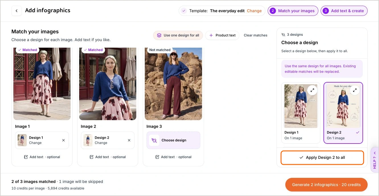Expand the HELP side panel
This screenshot has width=379, height=196.
374,160
